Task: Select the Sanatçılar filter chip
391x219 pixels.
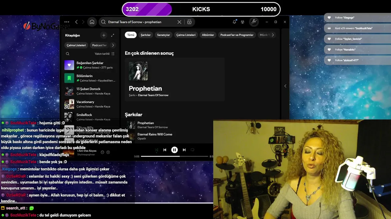Action: coord(163,35)
